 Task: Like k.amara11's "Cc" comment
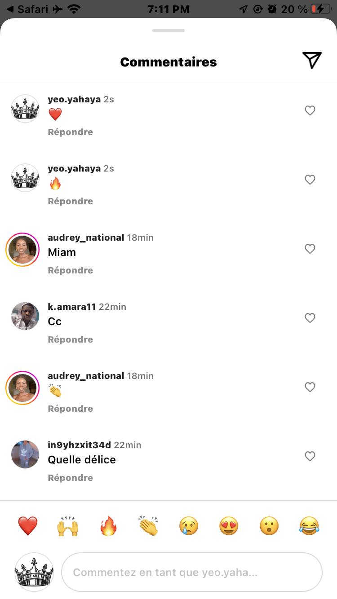tap(310, 318)
